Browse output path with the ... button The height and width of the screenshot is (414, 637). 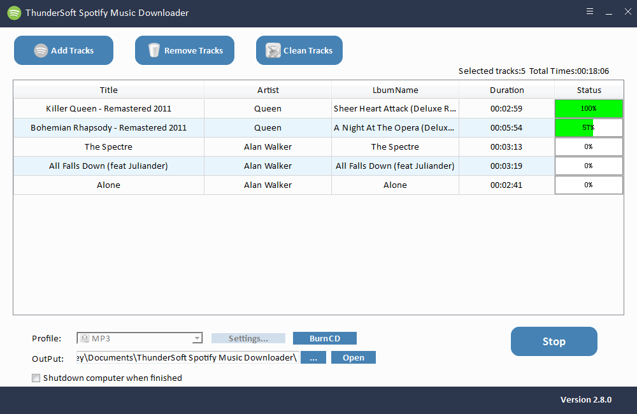click(x=313, y=357)
